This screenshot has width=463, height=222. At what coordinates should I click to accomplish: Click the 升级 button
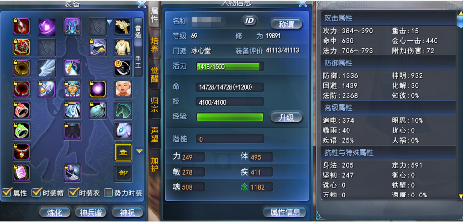point(286,117)
